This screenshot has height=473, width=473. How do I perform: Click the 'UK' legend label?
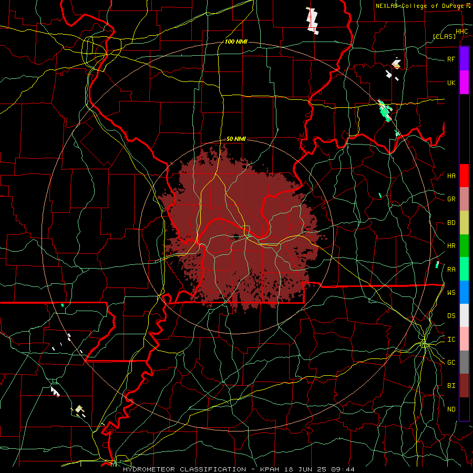point(451,83)
